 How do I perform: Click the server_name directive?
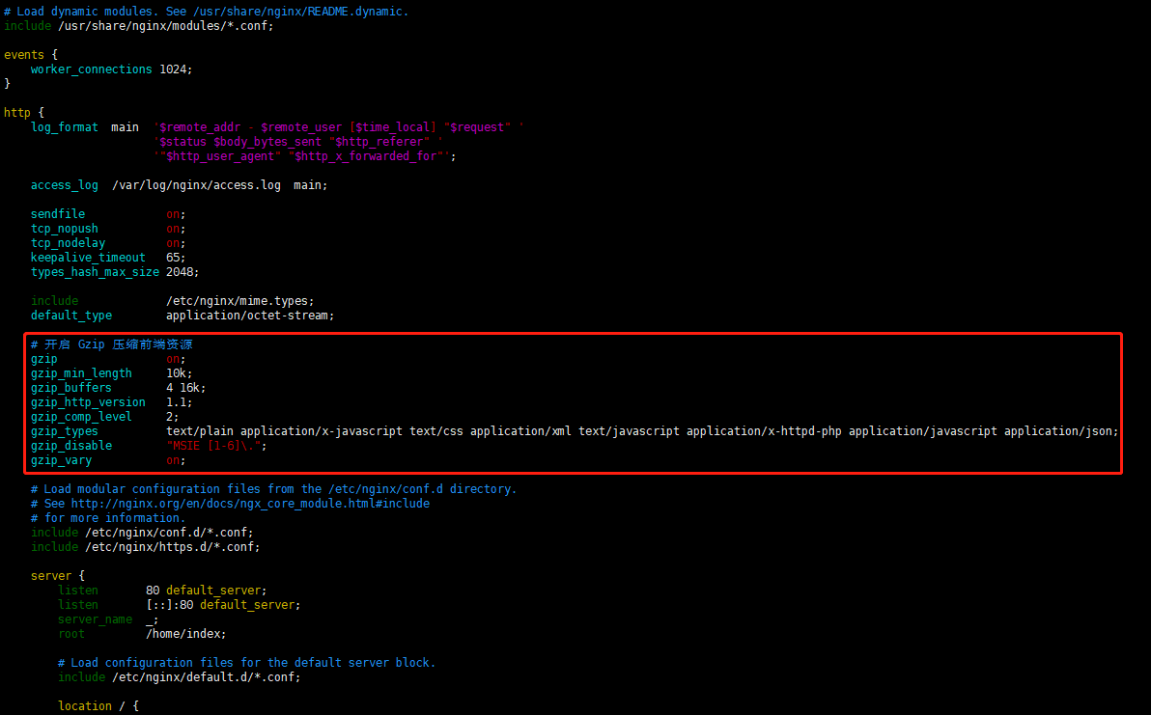point(95,619)
